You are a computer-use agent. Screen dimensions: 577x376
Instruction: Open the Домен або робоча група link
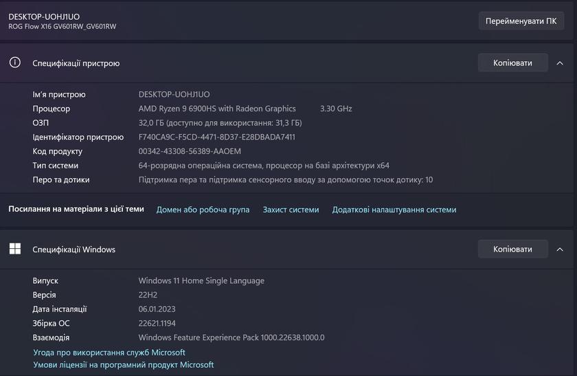pyautogui.click(x=203, y=210)
